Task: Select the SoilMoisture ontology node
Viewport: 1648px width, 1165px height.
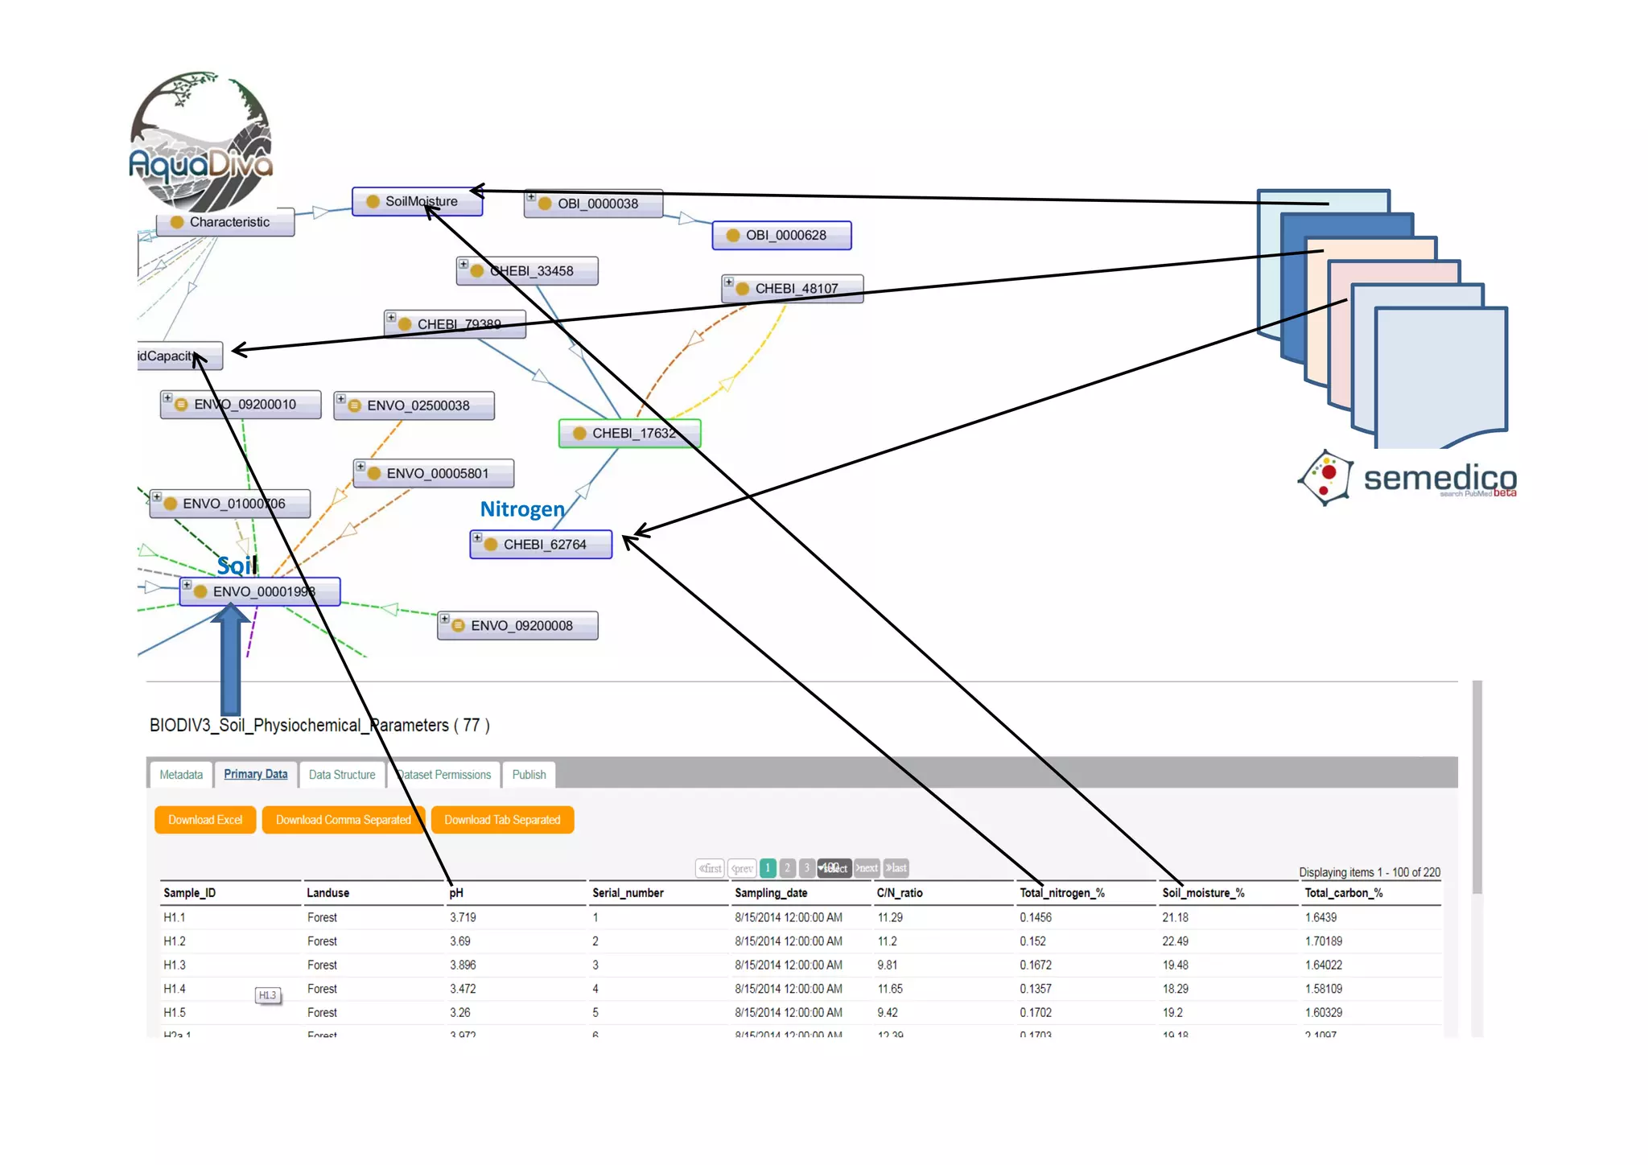Action: pos(417,202)
